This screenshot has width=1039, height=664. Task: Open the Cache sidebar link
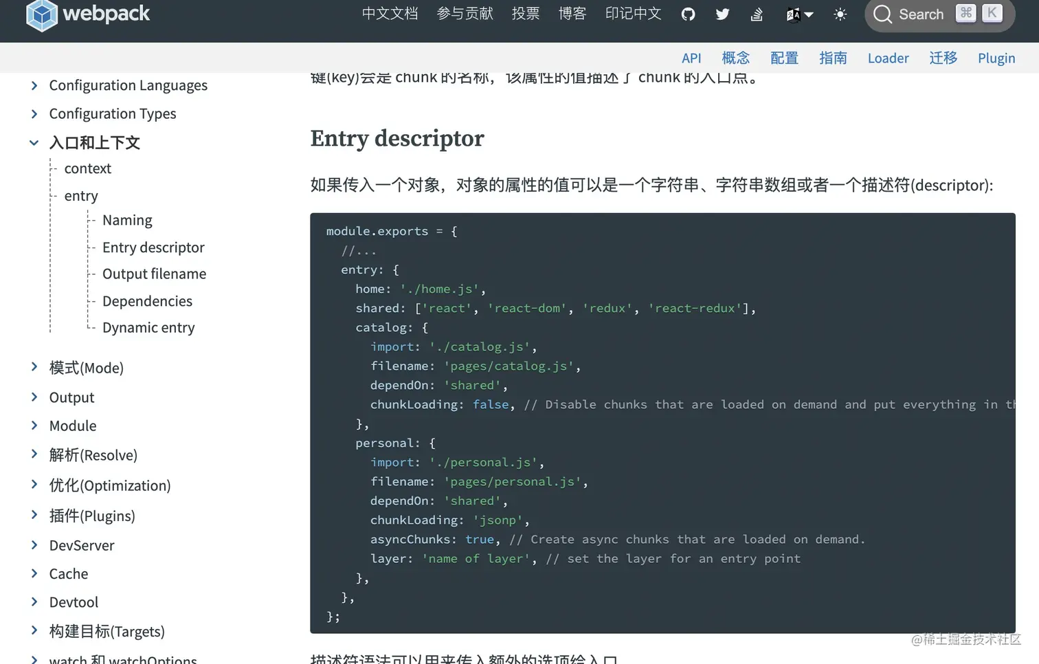69,574
